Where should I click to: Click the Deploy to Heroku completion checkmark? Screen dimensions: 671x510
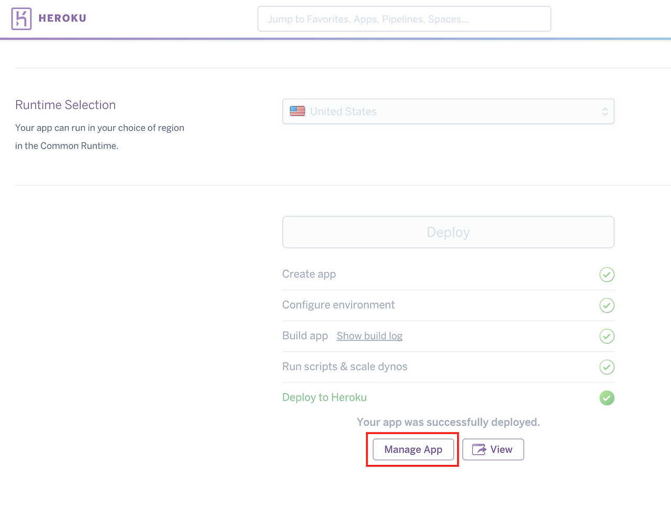pyautogui.click(x=607, y=398)
